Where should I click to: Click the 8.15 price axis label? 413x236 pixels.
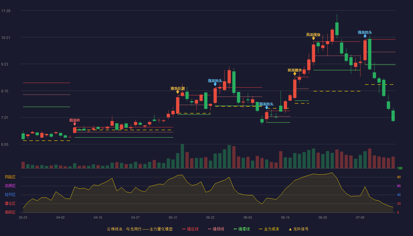(x=5, y=91)
